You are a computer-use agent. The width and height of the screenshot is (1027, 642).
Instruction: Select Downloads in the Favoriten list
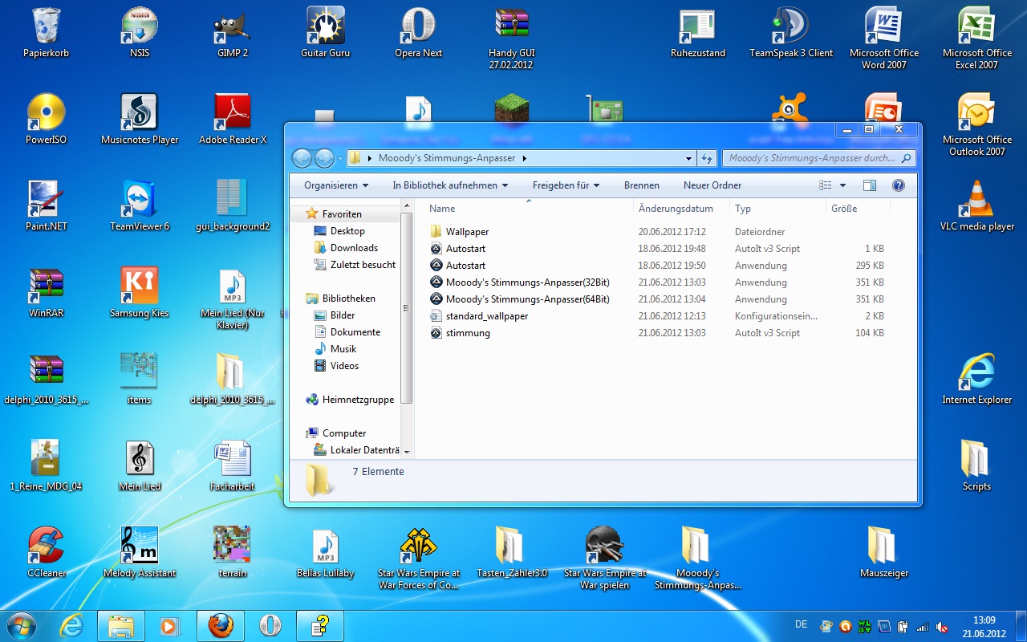354,248
